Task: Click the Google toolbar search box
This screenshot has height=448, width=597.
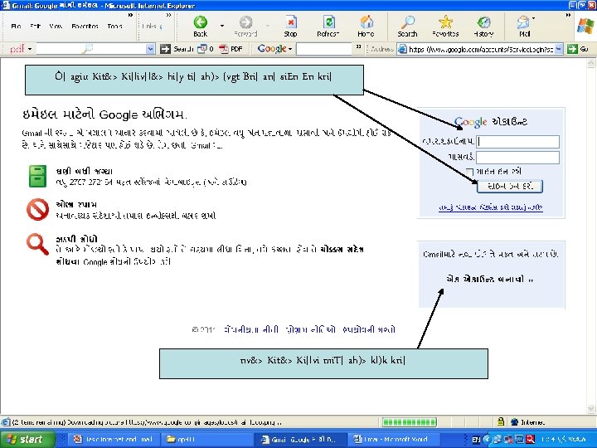Action: (x=324, y=49)
